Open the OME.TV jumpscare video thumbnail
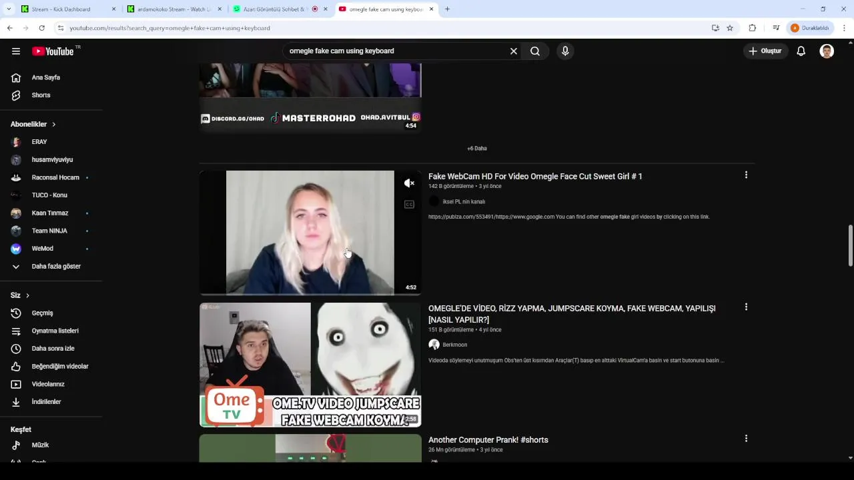854x480 pixels. [x=310, y=365]
